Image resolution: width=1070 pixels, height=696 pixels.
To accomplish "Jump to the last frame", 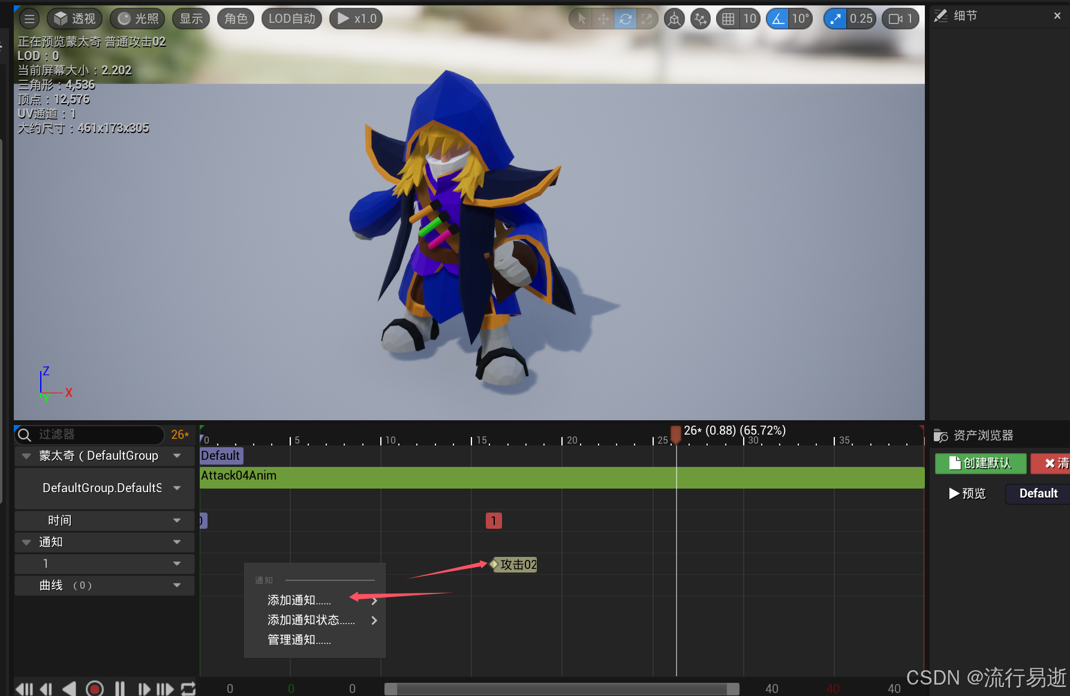I will (165, 689).
